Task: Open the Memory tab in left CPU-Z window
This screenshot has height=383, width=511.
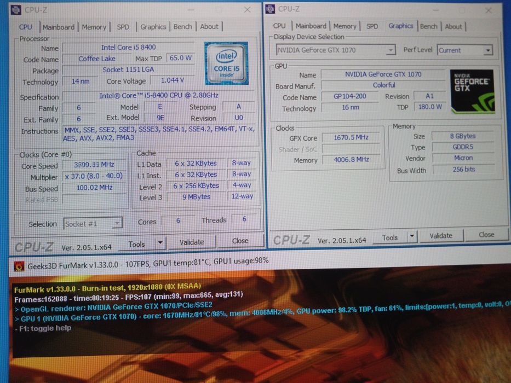Action: coord(94,27)
